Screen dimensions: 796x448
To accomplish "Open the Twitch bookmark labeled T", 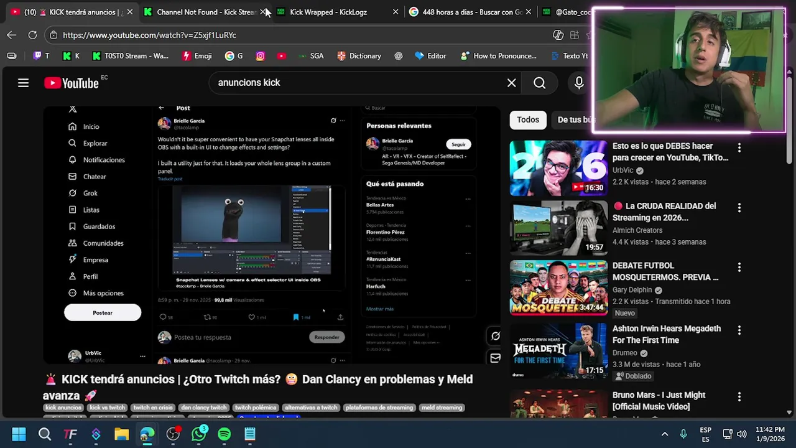I will click(41, 56).
